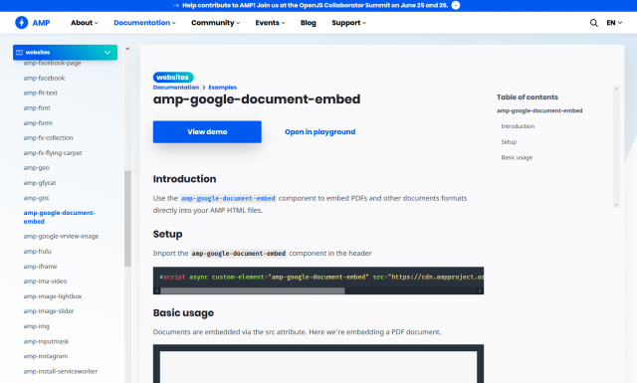Select amp-gfycat in sidebar list
Image resolution: width=637 pixels, height=383 pixels.
(x=40, y=183)
